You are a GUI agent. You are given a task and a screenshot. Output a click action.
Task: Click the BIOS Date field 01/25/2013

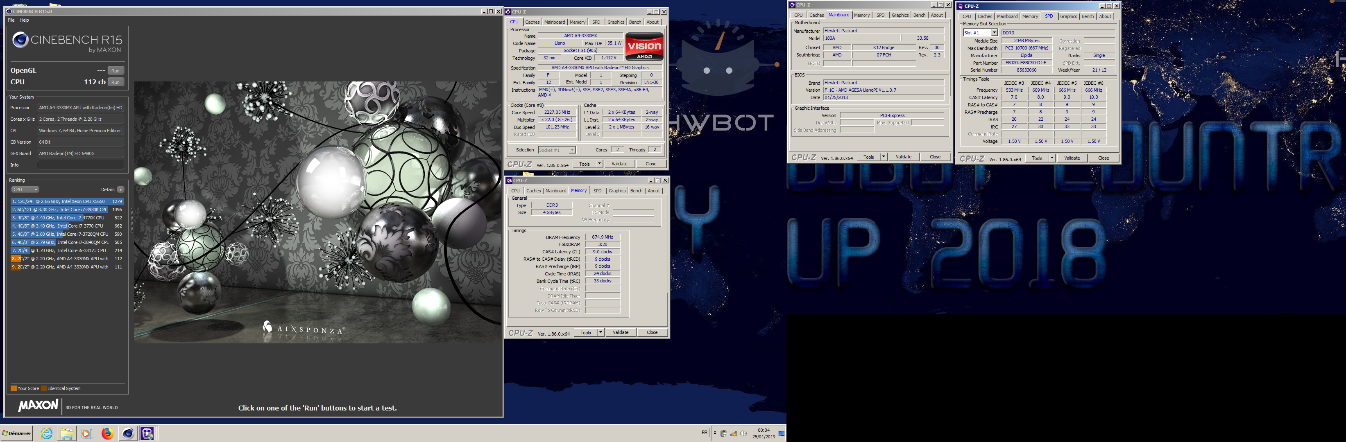[884, 97]
